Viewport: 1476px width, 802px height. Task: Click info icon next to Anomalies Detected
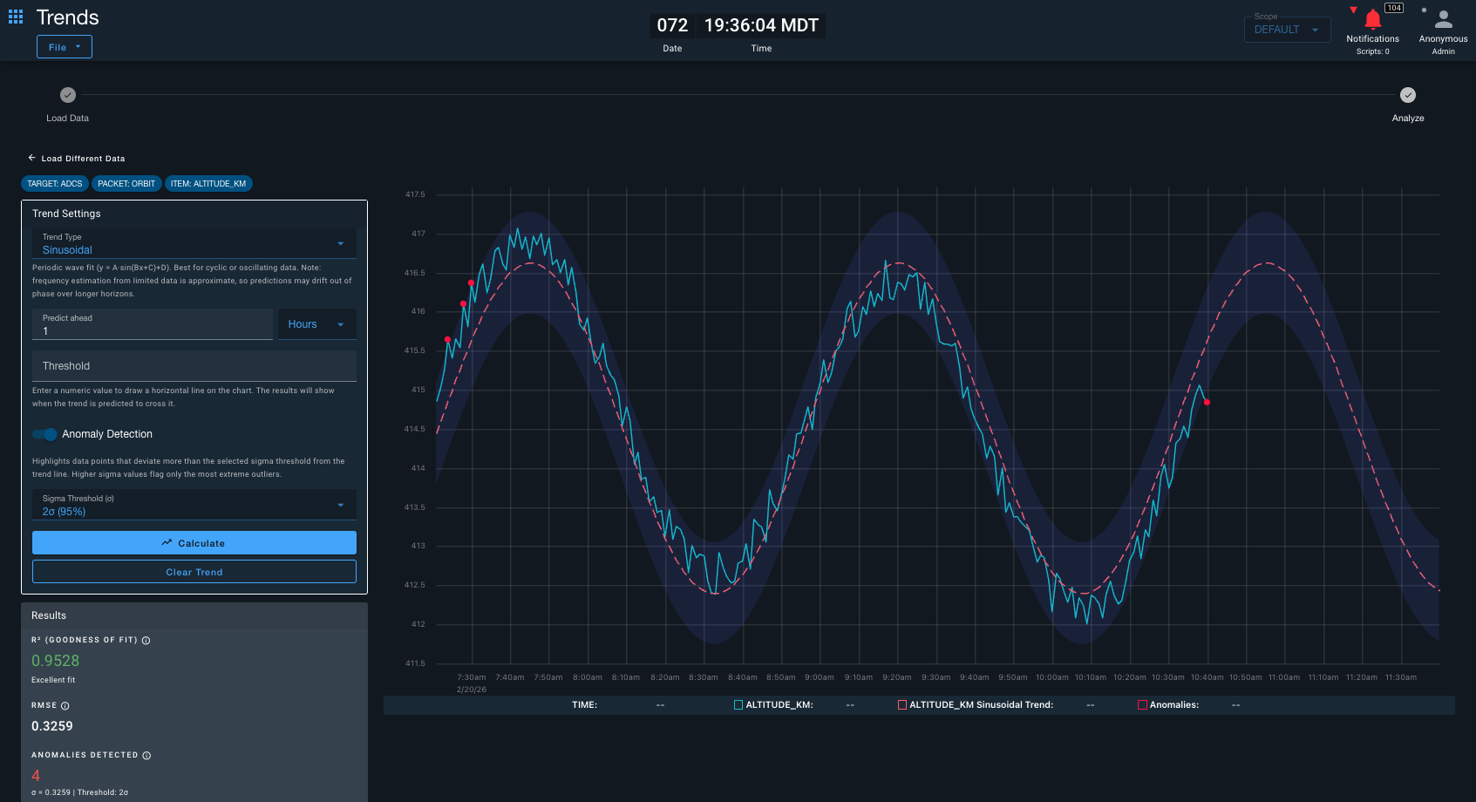pyautogui.click(x=146, y=756)
